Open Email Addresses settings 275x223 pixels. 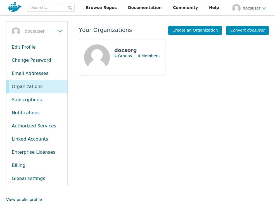[30, 73]
